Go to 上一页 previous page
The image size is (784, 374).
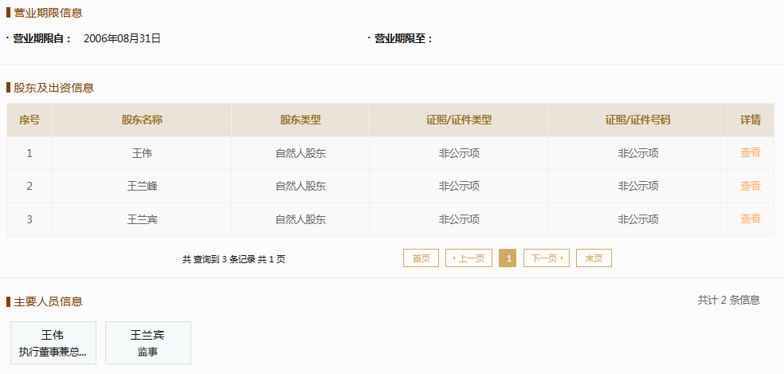469,258
